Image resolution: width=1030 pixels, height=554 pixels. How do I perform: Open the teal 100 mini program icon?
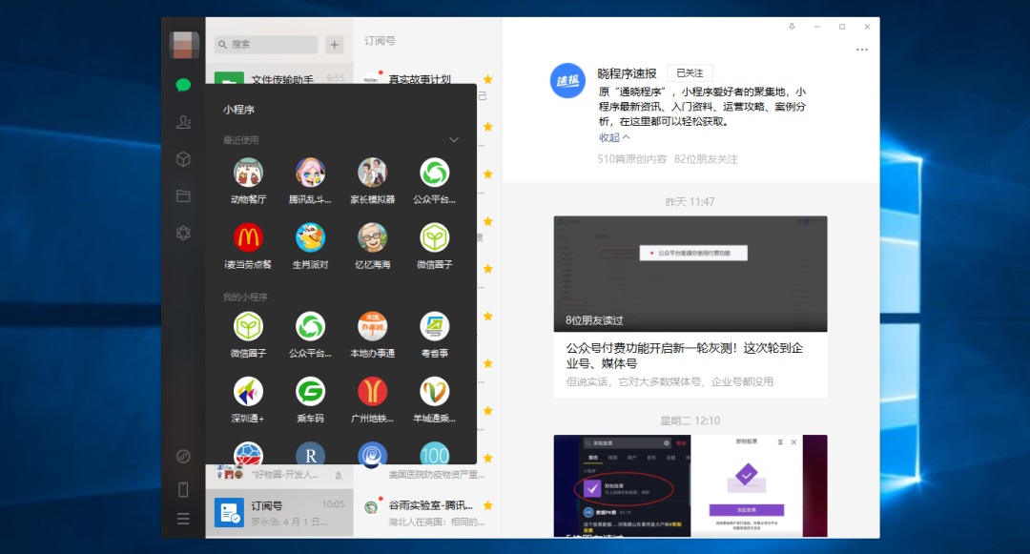coord(434,453)
